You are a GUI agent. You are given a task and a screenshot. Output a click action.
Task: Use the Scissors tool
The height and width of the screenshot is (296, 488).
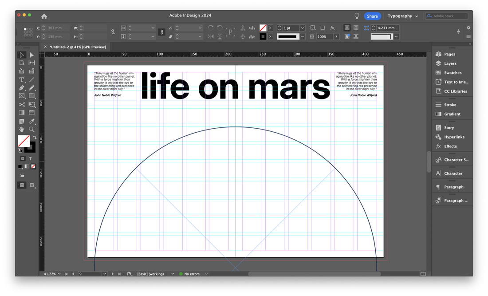22,104
